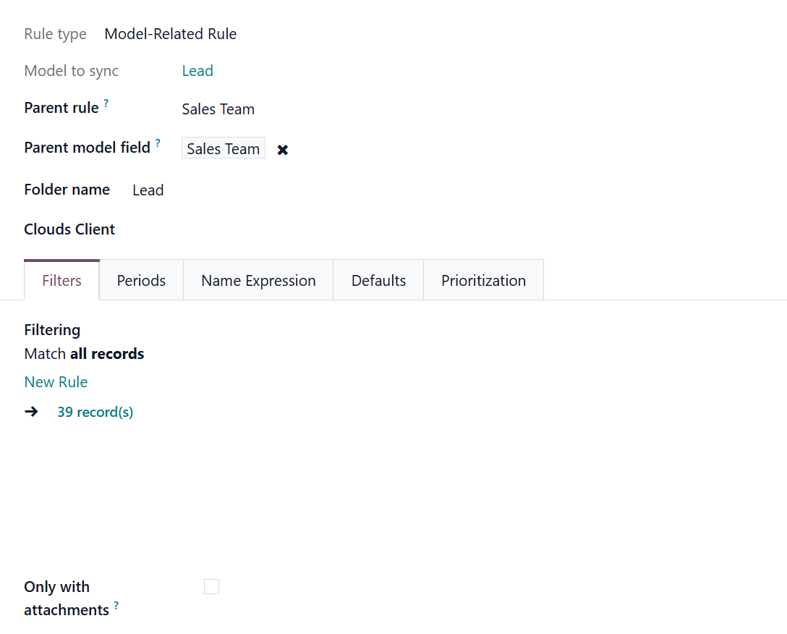
Task: Remove the Sales Team tag
Action: coord(283,150)
